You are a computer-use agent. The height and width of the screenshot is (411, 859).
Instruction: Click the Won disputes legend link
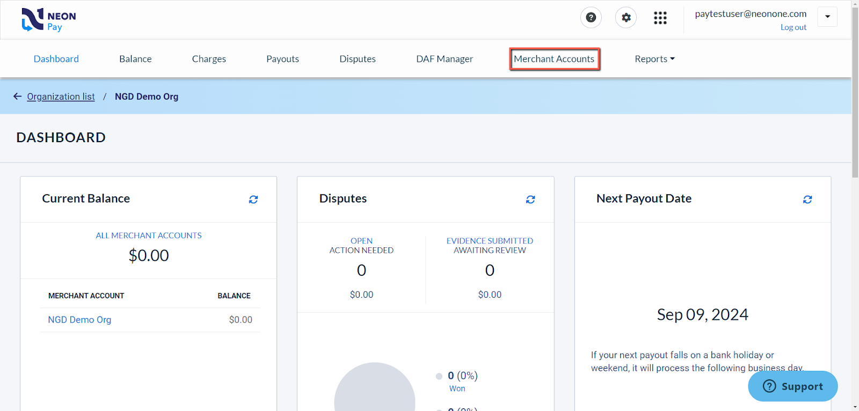(x=457, y=388)
